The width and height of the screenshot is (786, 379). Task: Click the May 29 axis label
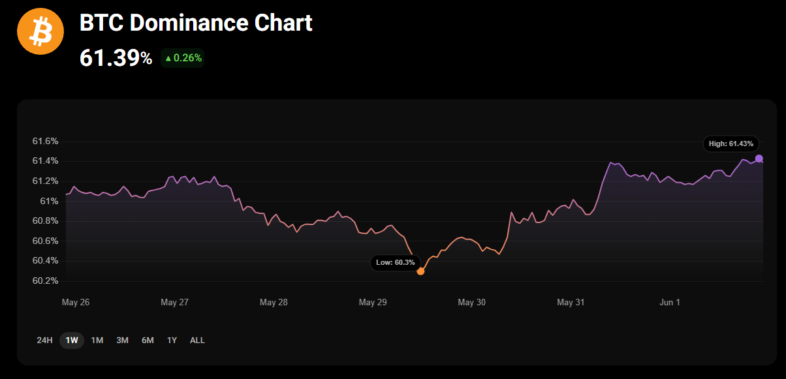tap(373, 303)
